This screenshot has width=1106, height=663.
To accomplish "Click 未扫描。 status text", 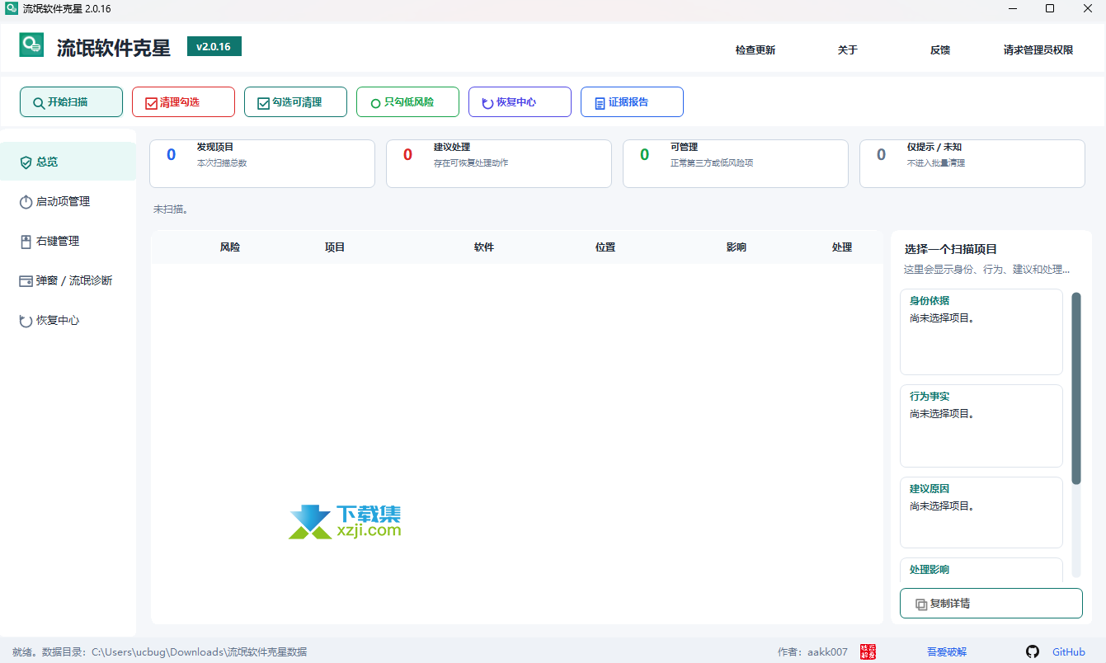I will point(171,209).
